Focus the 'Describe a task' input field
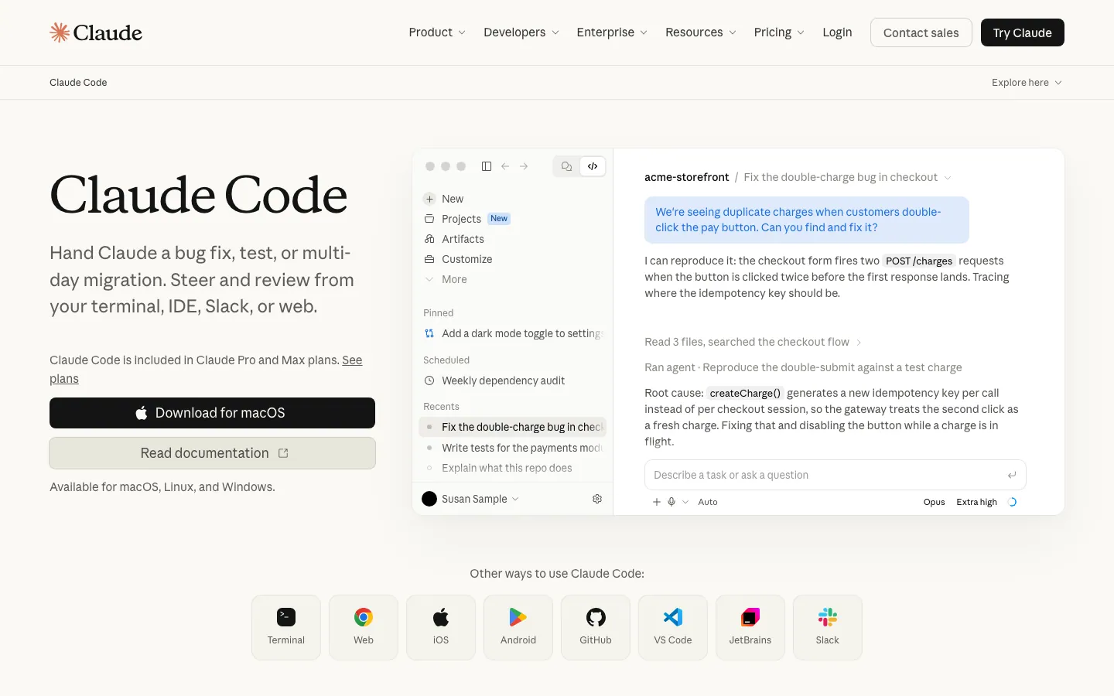 point(835,475)
